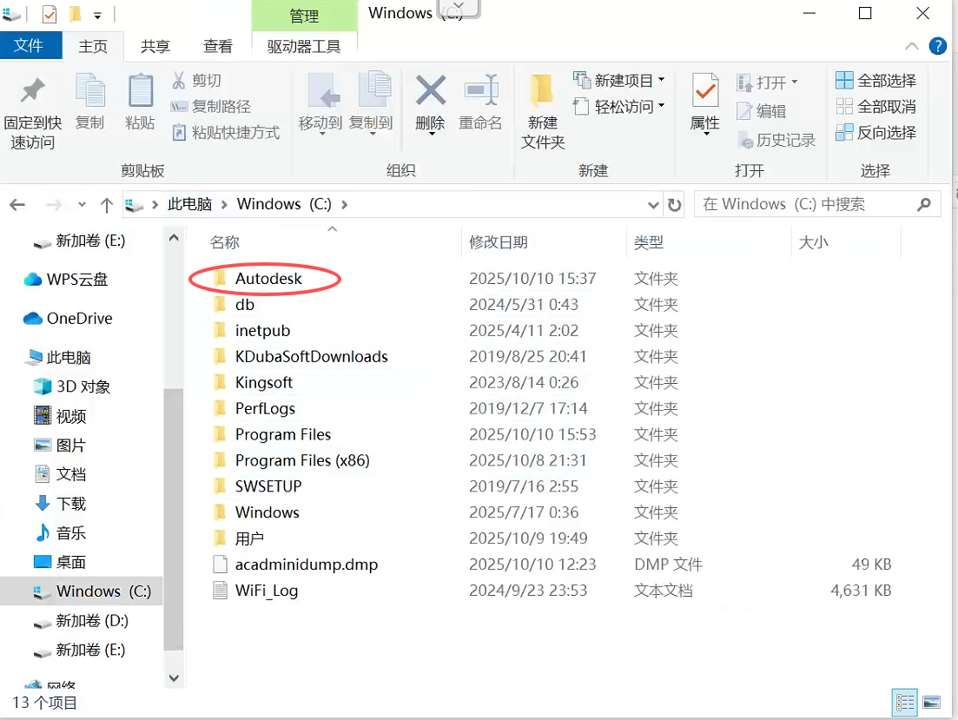Select 新加卷 (D:) in the navigation pane
This screenshot has width=958, height=720.
point(91,620)
